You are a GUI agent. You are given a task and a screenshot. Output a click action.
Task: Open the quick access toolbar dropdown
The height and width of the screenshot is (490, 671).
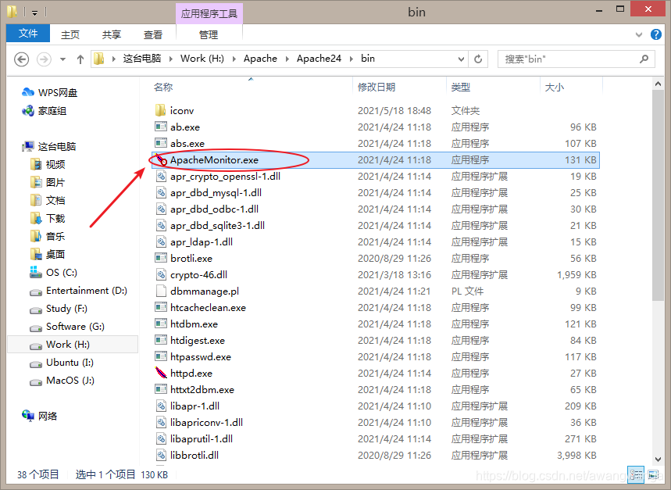(x=34, y=13)
